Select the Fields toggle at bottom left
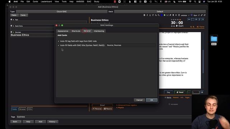The height and width of the screenshot is (129, 230). coord(14,109)
